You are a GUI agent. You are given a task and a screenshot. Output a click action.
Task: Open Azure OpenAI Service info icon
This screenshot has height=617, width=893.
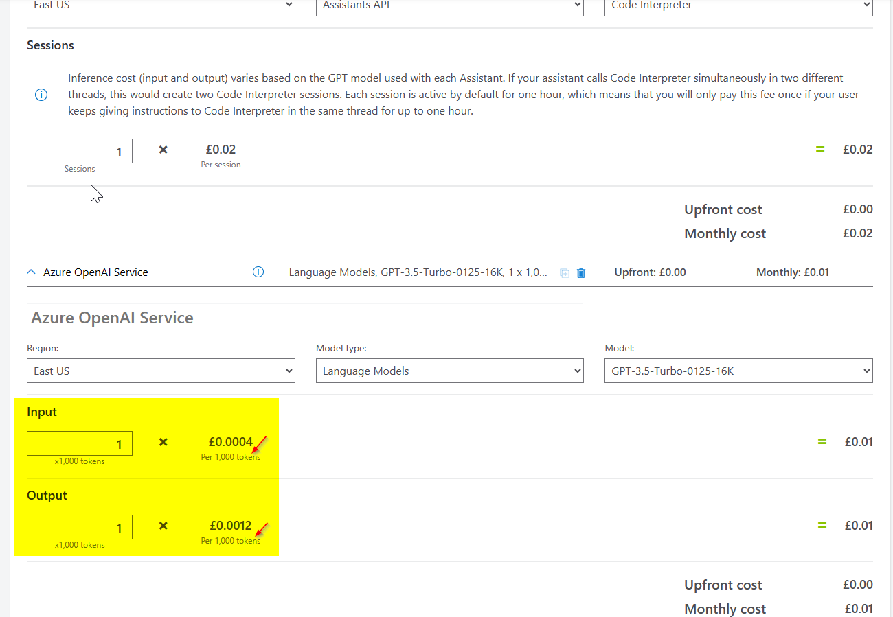point(258,272)
